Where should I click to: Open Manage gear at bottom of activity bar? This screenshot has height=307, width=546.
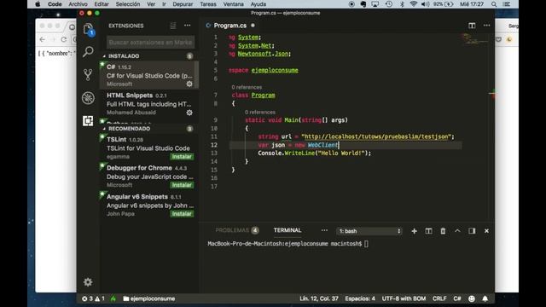88,282
